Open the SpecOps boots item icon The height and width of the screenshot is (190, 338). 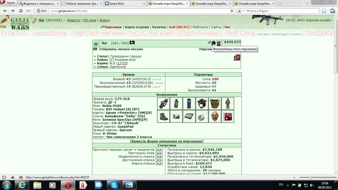(163, 116)
